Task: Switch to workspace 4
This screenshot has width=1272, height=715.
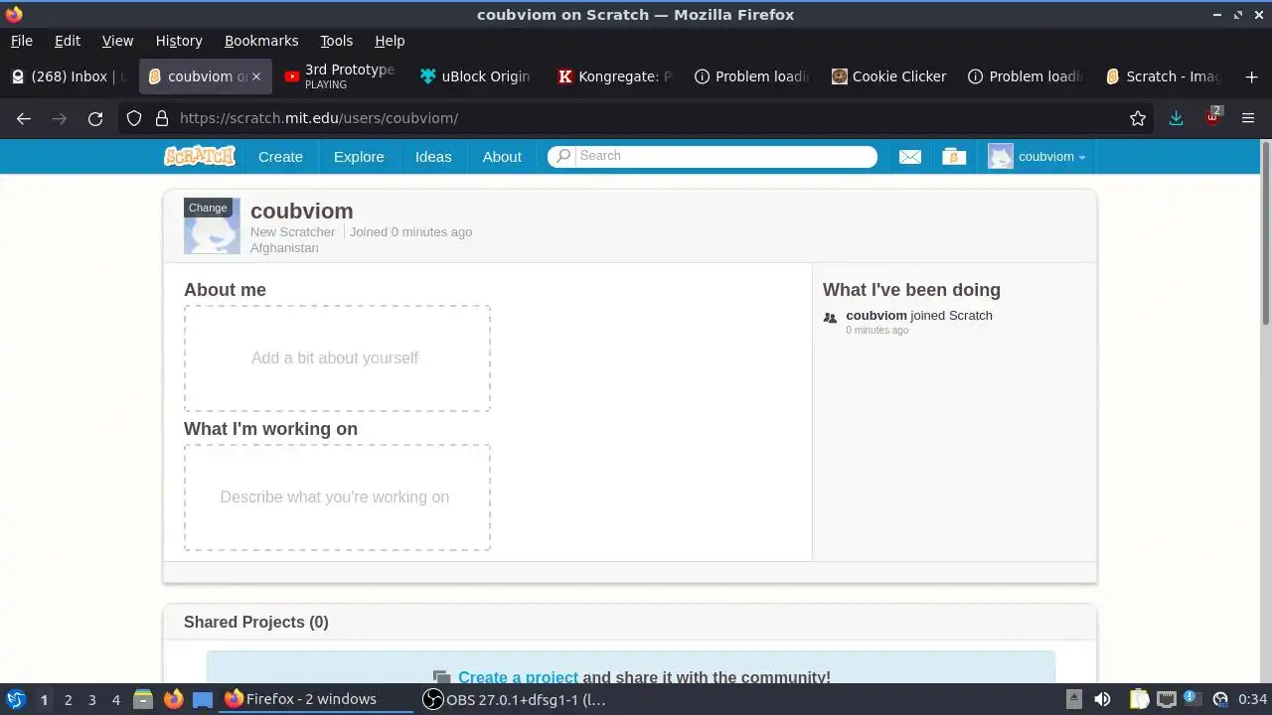Action: [x=115, y=700]
